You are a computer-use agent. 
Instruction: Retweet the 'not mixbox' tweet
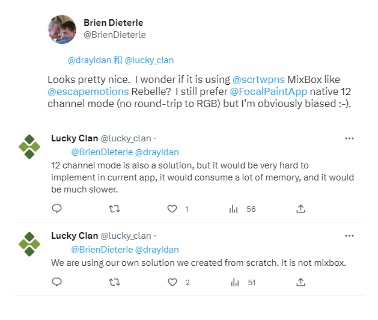point(114,282)
